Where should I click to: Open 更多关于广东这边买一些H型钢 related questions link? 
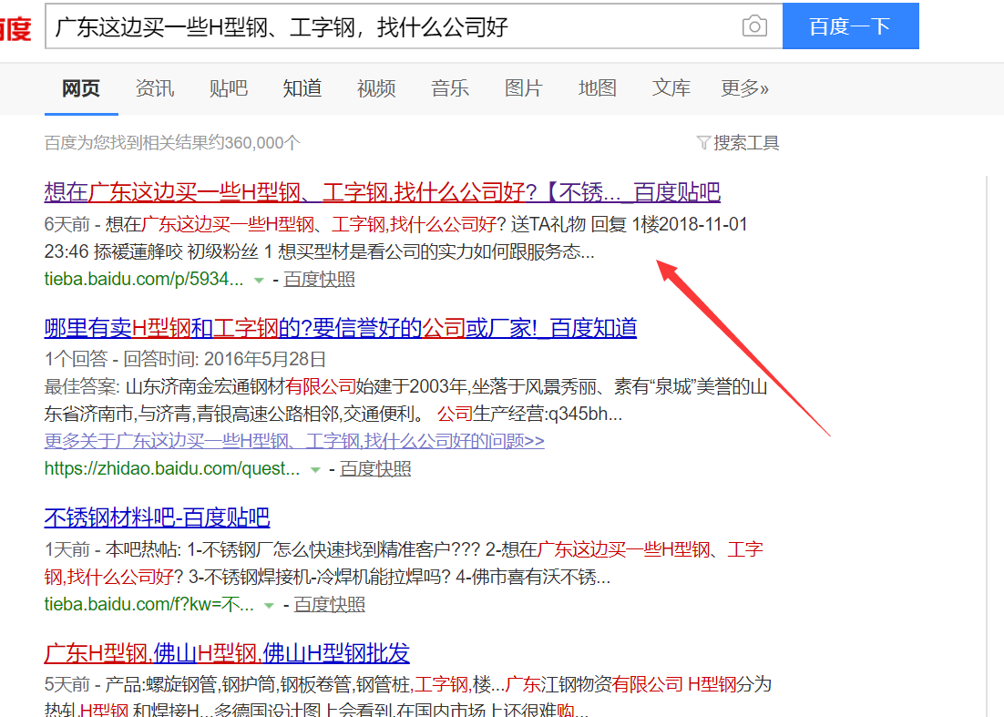point(294,440)
